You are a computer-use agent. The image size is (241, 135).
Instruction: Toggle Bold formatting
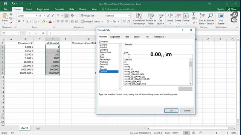[x=19, y=21]
